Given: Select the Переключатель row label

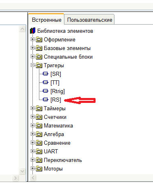Looking at the screenshot, I should pyautogui.click(x=63, y=160).
